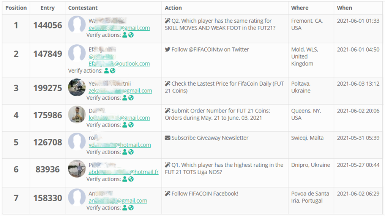Click the Position column header
385x216 pixels.
click(16, 8)
